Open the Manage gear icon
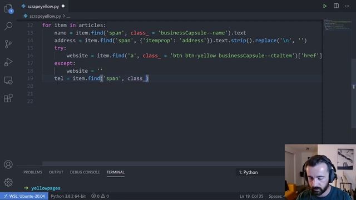Viewport: 356px width, 200px height. [8, 182]
